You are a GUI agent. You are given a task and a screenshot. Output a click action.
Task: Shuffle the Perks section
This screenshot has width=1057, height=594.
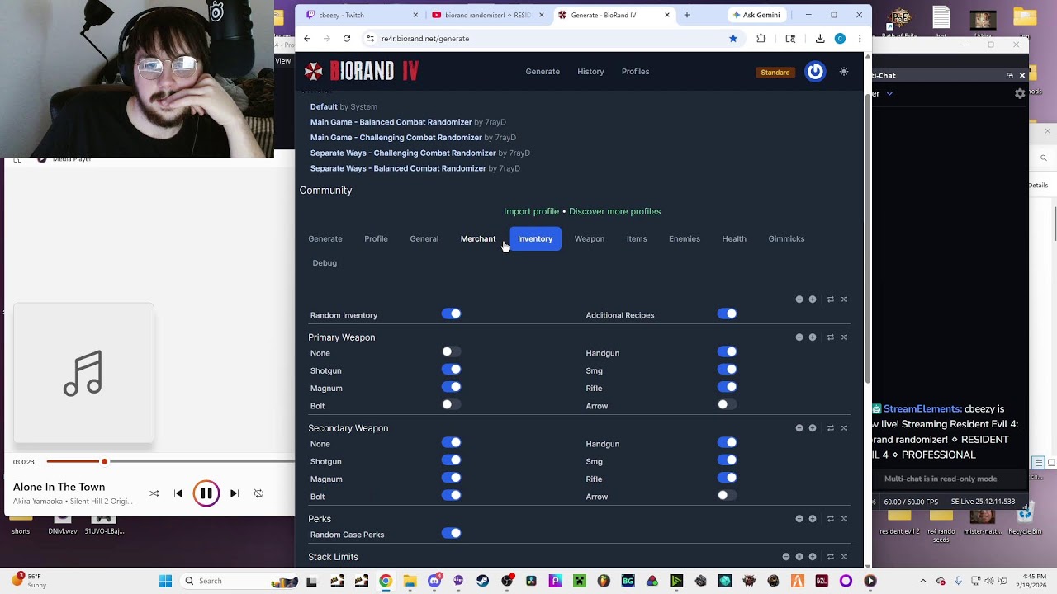coord(844,519)
